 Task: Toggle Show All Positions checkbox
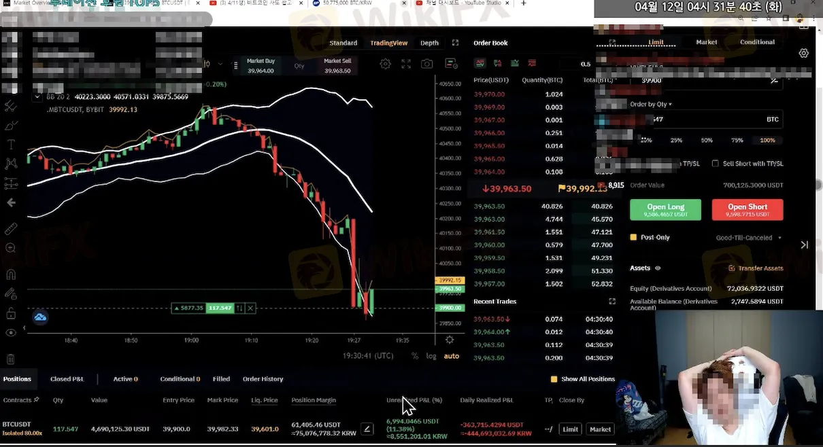(554, 379)
